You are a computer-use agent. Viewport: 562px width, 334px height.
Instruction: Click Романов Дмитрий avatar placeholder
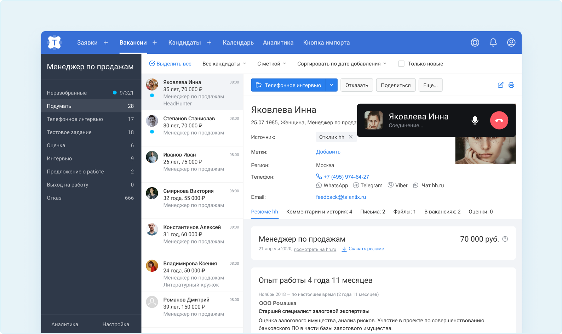[x=152, y=302]
